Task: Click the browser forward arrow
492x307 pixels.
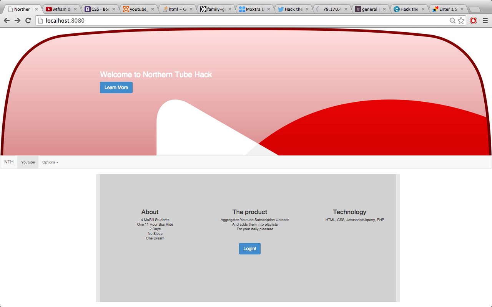Action: [x=17, y=20]
